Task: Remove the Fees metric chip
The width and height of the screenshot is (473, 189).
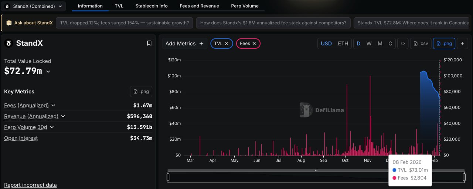Action: point(254,44)
